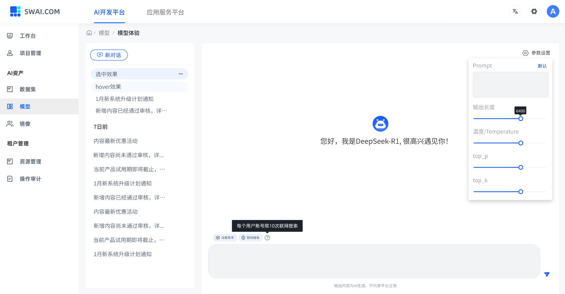Click the top_k slider handle
565x294 pixels.
tap(521, 192)
